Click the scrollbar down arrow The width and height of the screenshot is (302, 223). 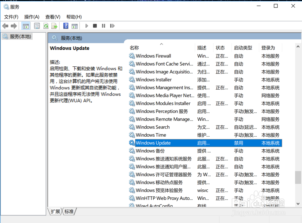click(298, 204)
